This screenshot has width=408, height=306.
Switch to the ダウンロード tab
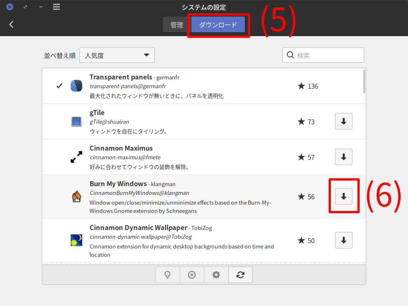click(x=218, y=25)
